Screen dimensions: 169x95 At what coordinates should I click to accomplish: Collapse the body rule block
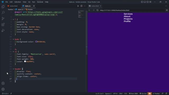pyautogui.click(x=13, y=39)
